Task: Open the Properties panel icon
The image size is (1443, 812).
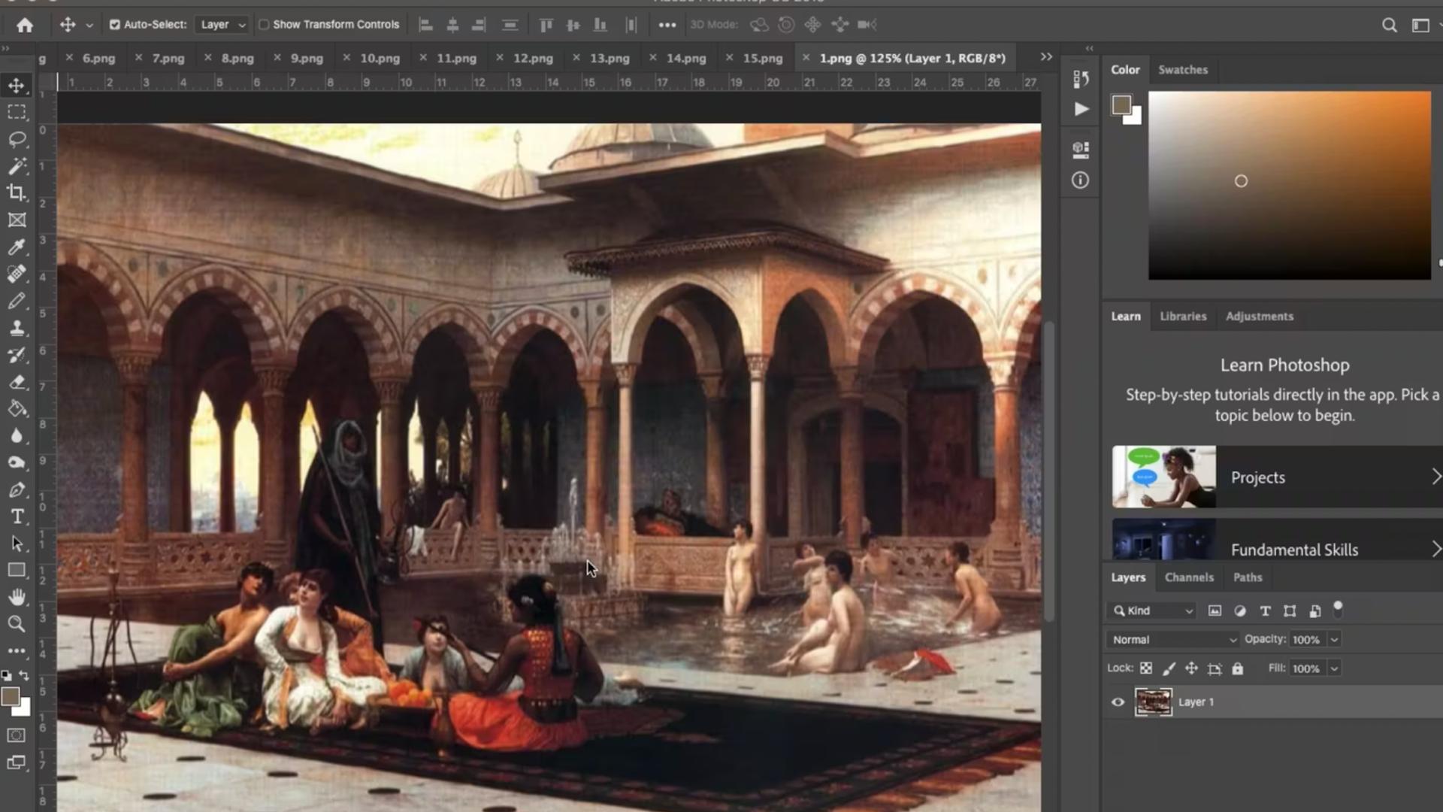Action: pos(1081,150)
